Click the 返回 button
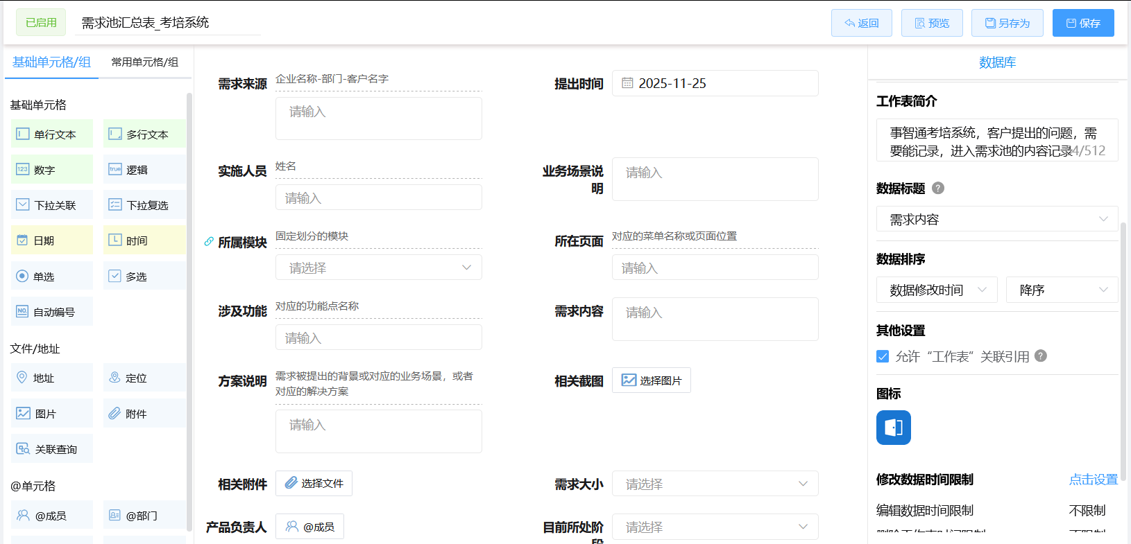This screenshot has width=1131, height=544. [862, 23]
